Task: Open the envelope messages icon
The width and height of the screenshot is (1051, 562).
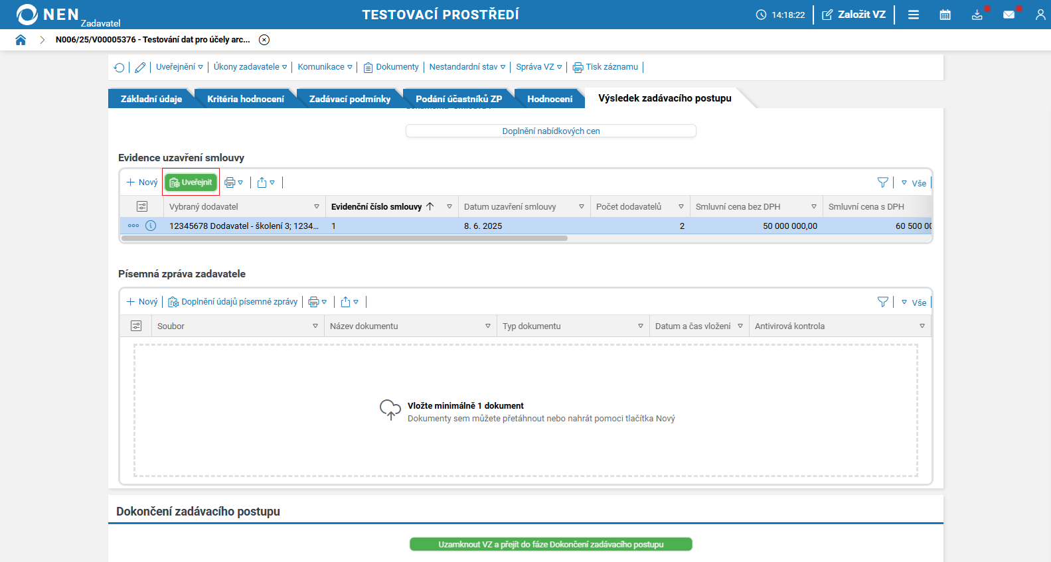Action: point(1009,15)
